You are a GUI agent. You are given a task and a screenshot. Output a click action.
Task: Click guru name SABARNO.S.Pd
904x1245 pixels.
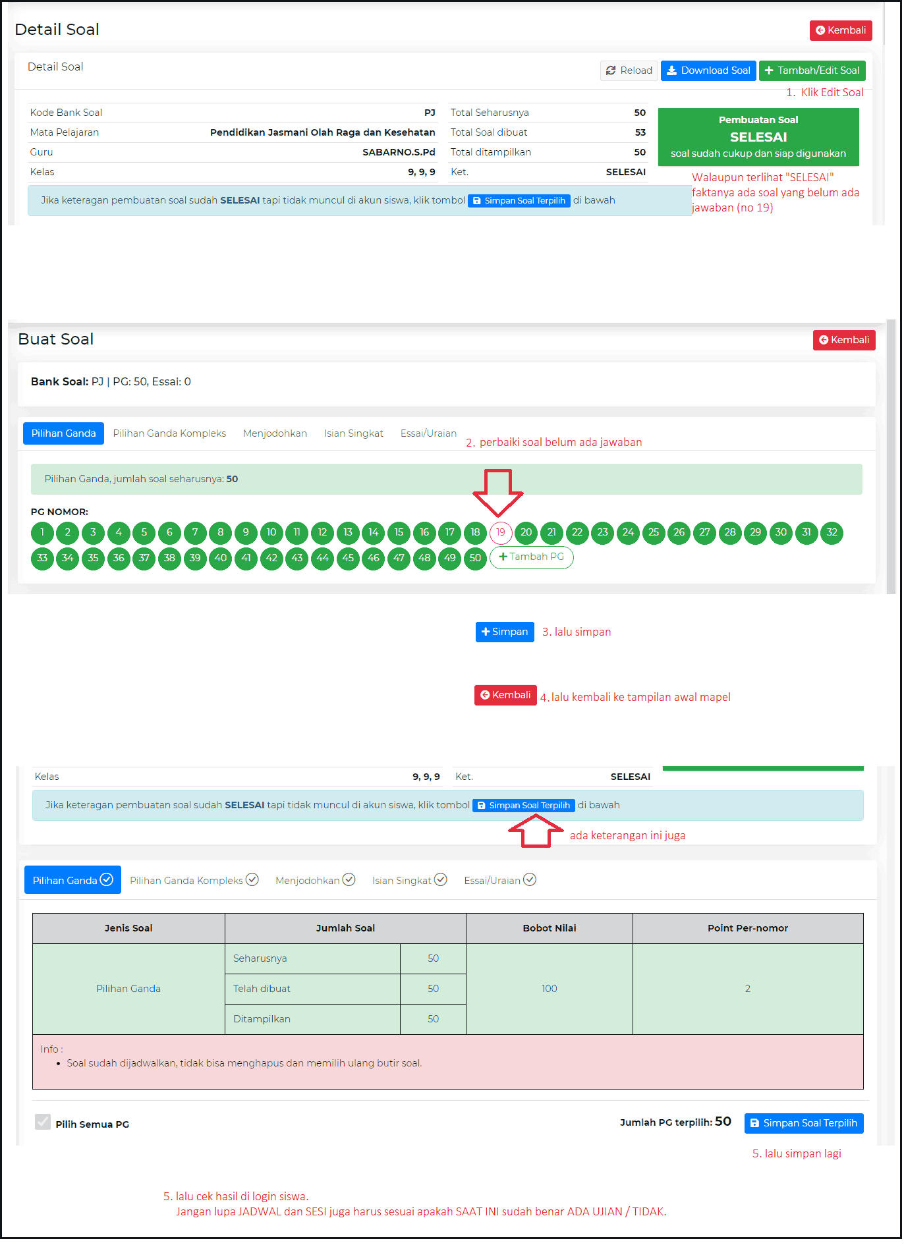[x=400, y=153]
